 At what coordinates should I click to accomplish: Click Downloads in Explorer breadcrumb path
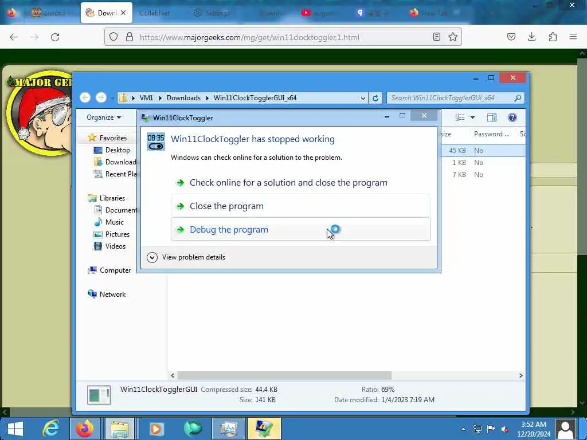tap(183, 97)
